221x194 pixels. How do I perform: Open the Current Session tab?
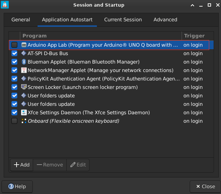point(123,20)
